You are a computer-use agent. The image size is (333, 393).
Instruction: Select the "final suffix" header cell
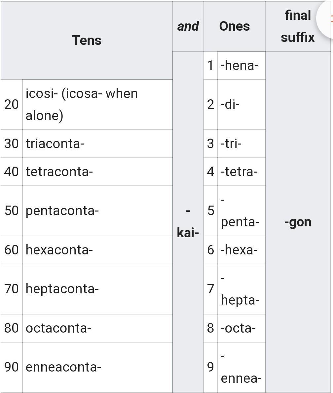pos(297,26)
